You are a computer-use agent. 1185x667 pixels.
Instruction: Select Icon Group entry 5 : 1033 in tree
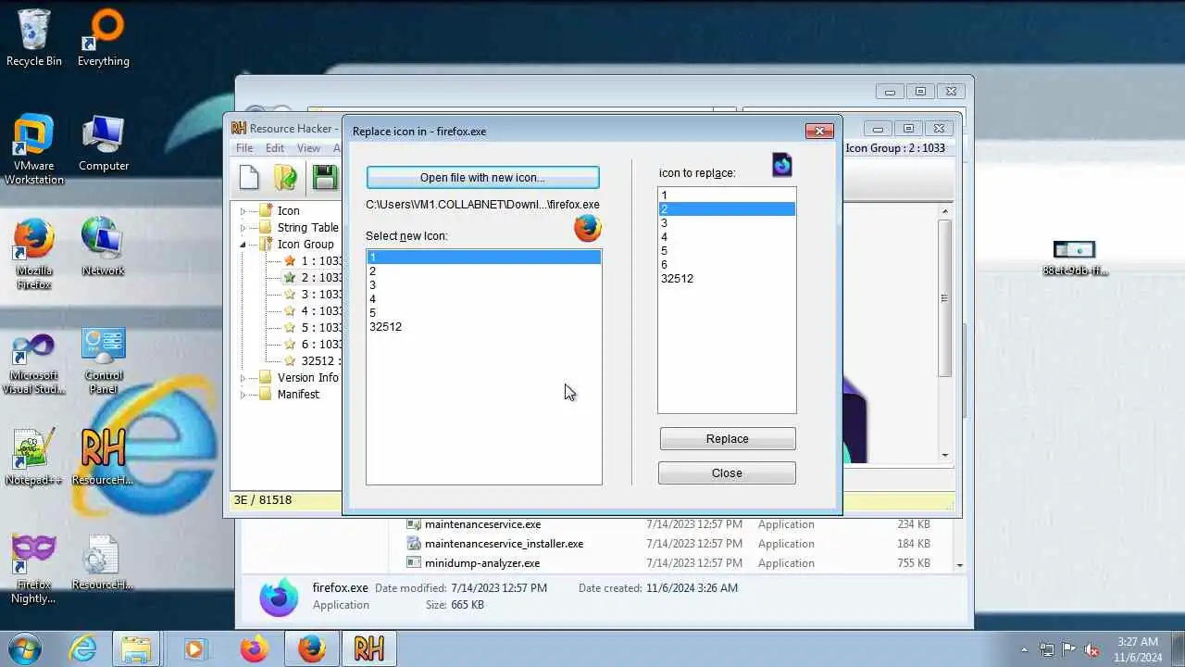click(313, 328)
